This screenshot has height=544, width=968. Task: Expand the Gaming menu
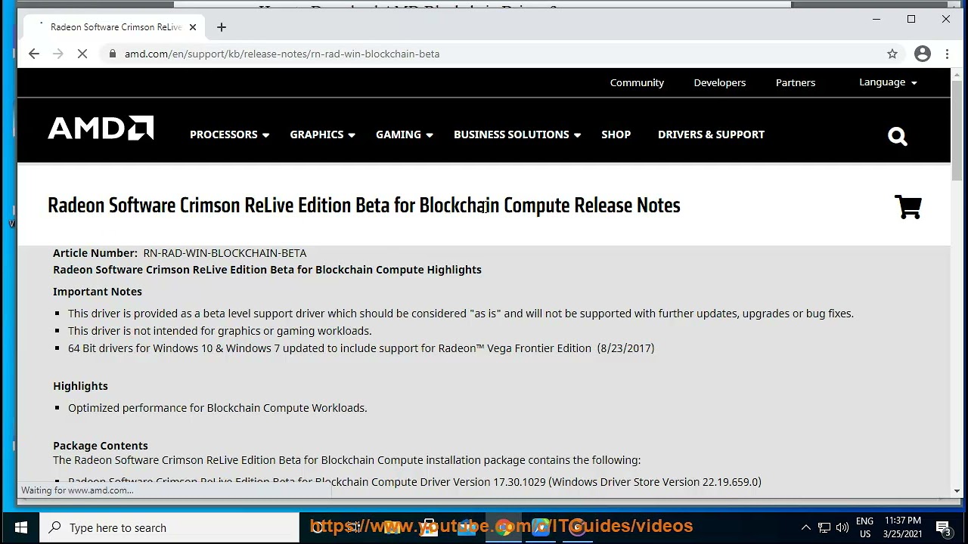click(x=404, y=134)
